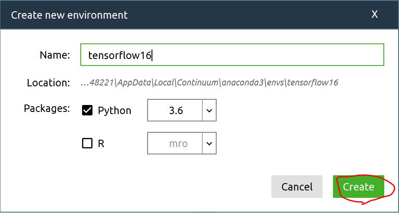Click the "Name:" field label
The width and height of the screenshot is (399, 213).
(55, 55)
